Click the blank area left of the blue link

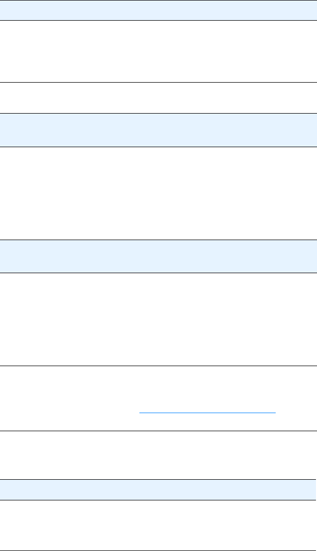click(70, 399)
